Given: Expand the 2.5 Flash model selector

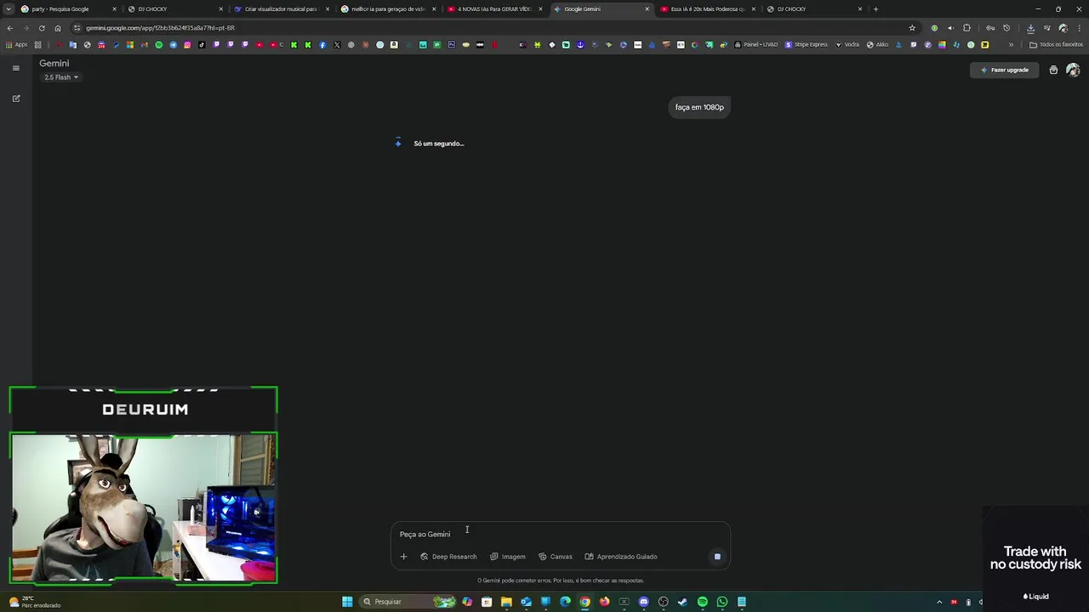Looking at the screenshot, I should (x=61, y=77).
